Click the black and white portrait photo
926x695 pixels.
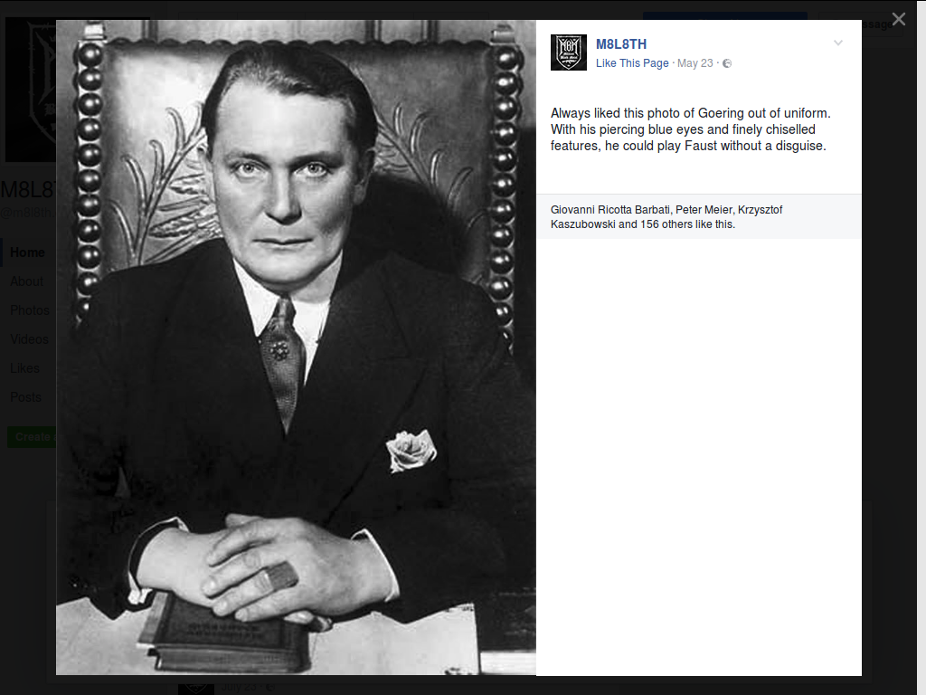[x=296, y=347]
